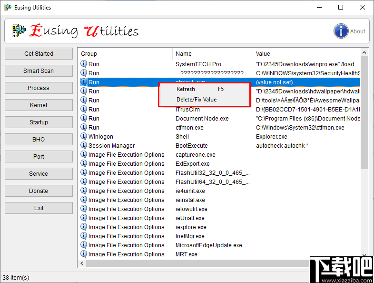The image size is (374, 283).
Task: Click info icon of FlashUtil64 row
Action: tap(83, 182)
